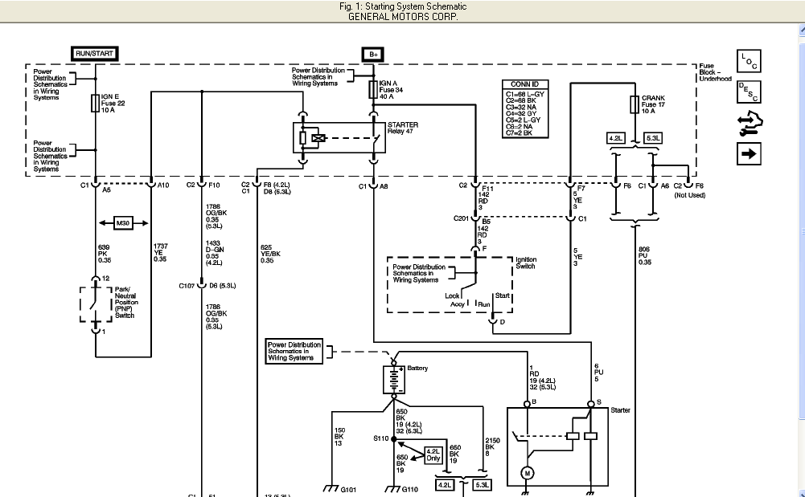This screenshot has height=497, width=805.
Task: Click the D6 (5.3L) label
Action: pos(222,285)
